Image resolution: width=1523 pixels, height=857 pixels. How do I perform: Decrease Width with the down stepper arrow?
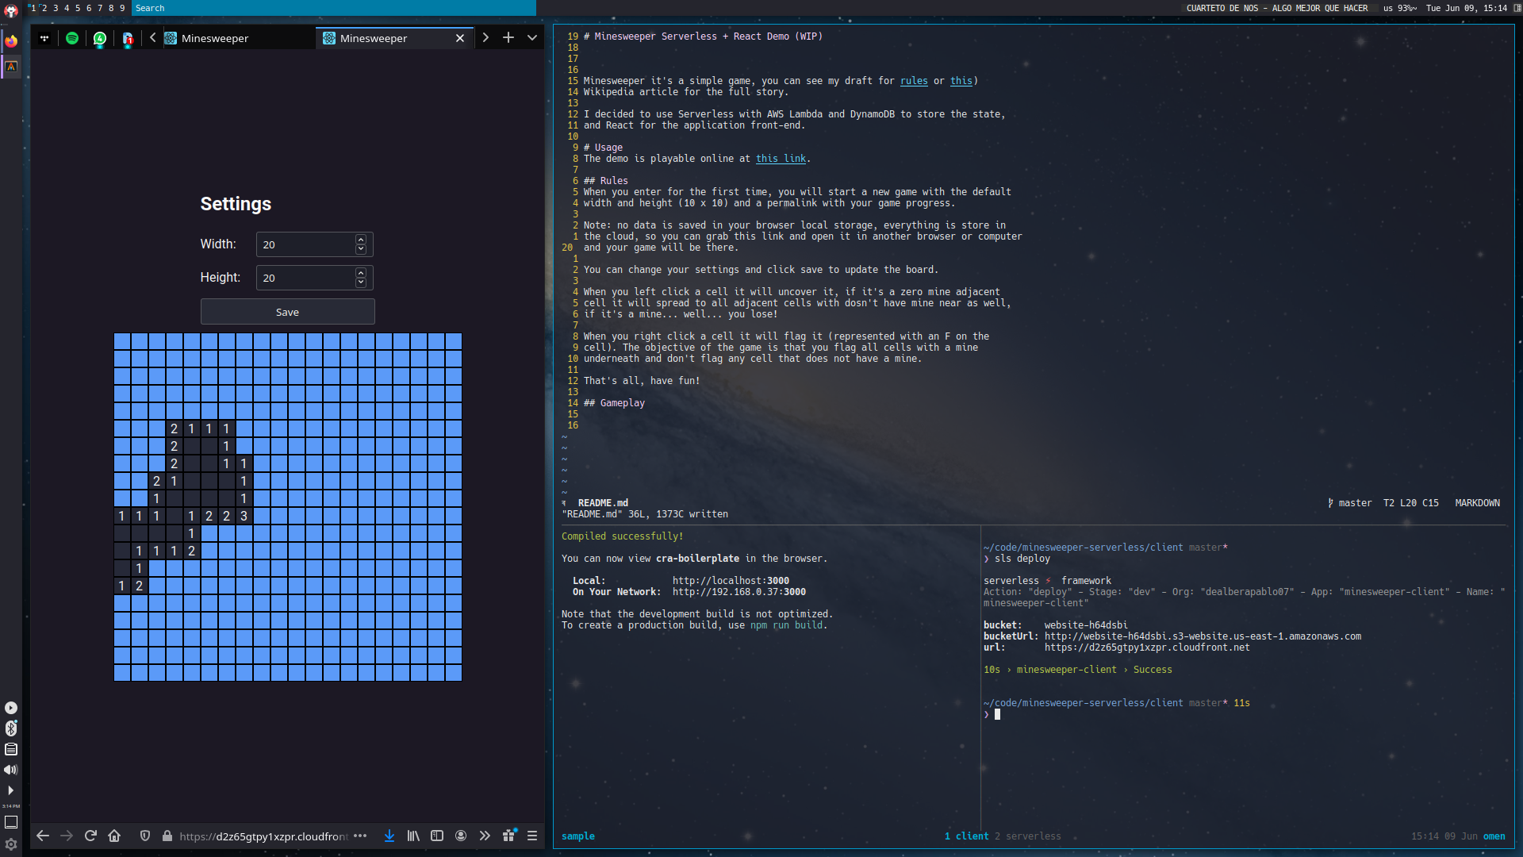[361, 249]
